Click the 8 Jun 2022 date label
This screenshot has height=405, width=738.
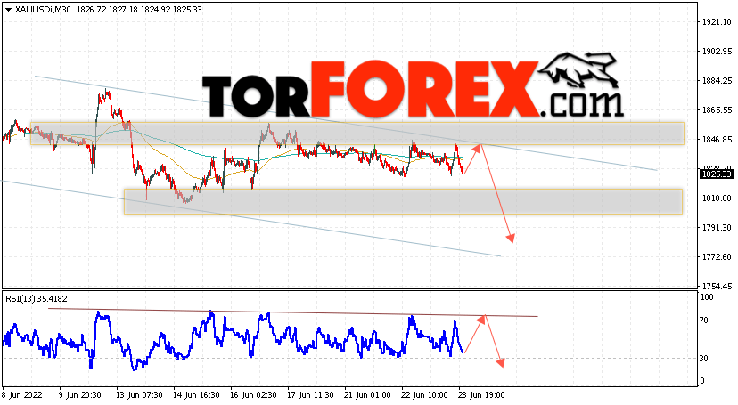coord(22,395)
